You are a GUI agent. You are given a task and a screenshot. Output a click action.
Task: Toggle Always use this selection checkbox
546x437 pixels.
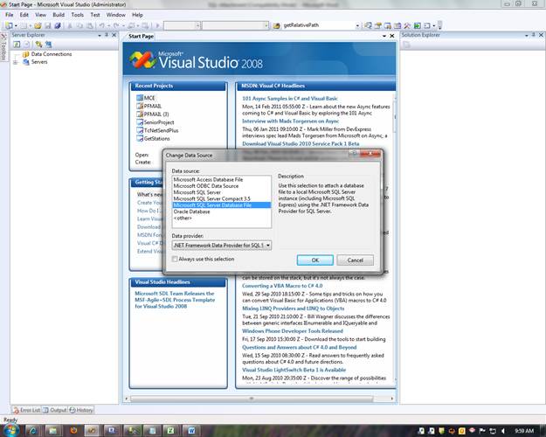175,259
